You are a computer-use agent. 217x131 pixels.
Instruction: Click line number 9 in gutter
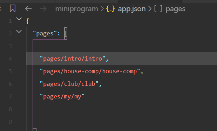tap(10, 122)
